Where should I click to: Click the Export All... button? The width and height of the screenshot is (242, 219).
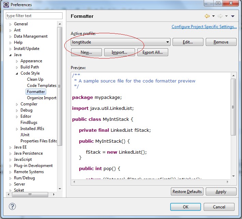(152, 52)
